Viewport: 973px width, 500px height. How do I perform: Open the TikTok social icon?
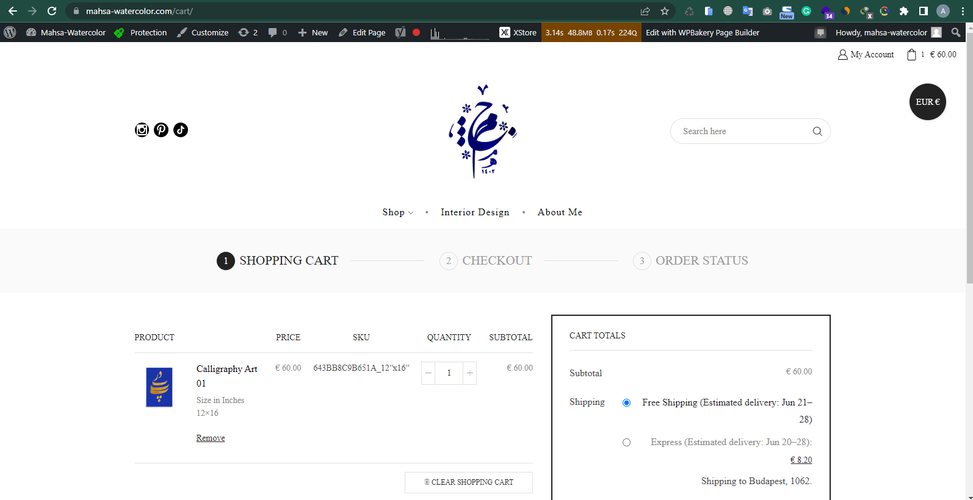(181, 130)
